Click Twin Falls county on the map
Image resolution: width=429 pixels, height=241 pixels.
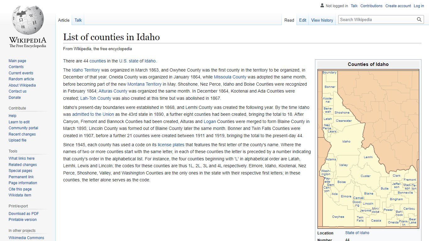[360, 219]
